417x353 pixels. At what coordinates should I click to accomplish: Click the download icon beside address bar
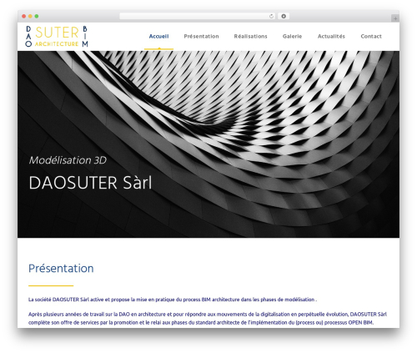pyautogui.click(x=284, y=17)
